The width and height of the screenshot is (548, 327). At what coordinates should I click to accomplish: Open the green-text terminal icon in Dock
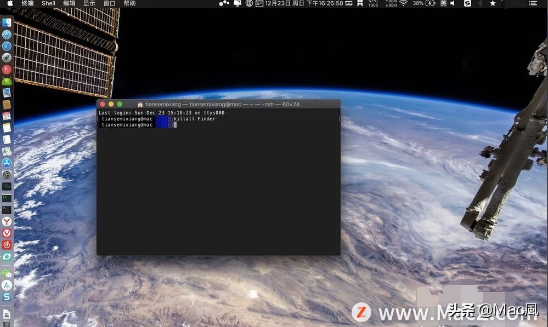tap(7, 198)
